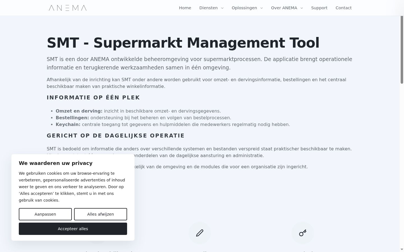This screenshot has height=252, width=404.
Task: Go to the Contact page
Action: point(344,8)
